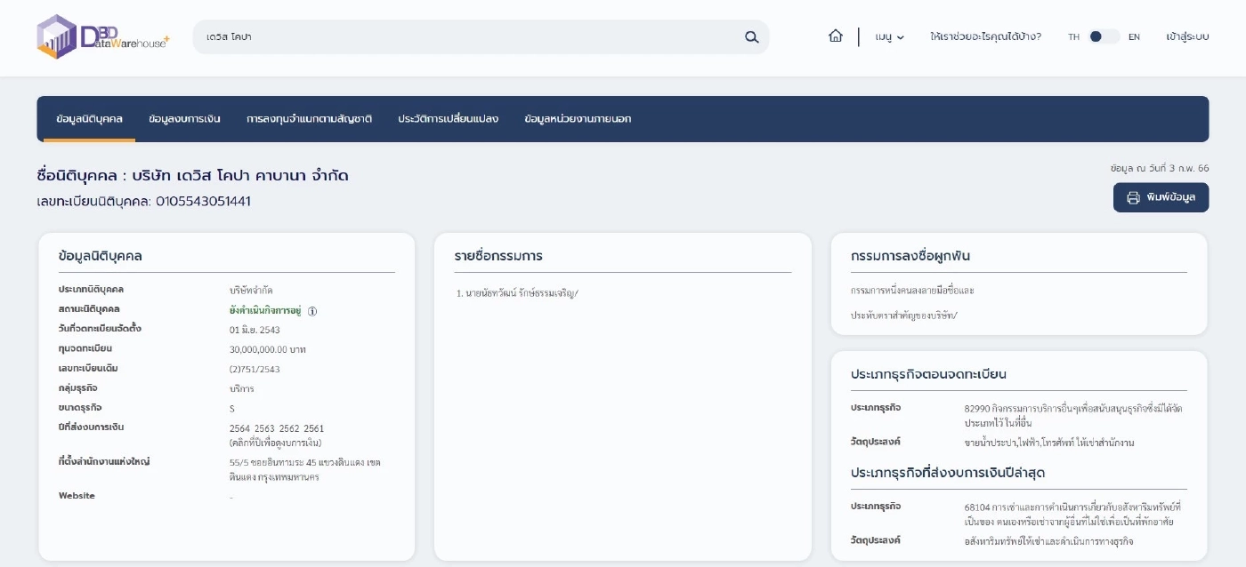Toggle the TH/EN language switch

click(x=1104, y=37)
